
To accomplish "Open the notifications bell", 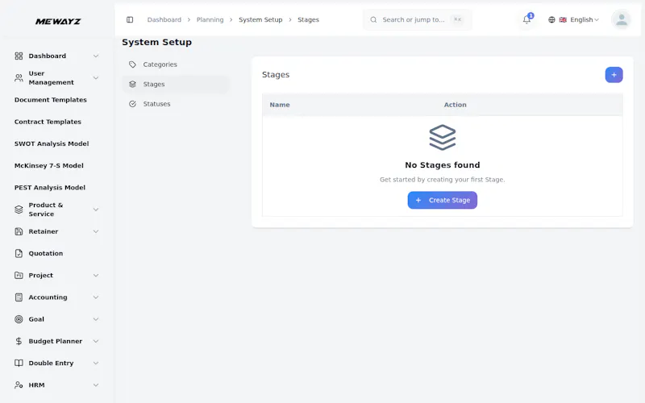I will pyautogui.click(x=526, y=19).
